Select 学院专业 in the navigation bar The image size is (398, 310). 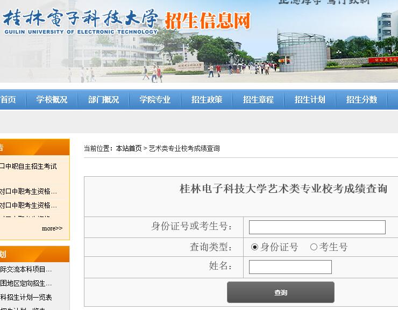click(x=155, y=99)
